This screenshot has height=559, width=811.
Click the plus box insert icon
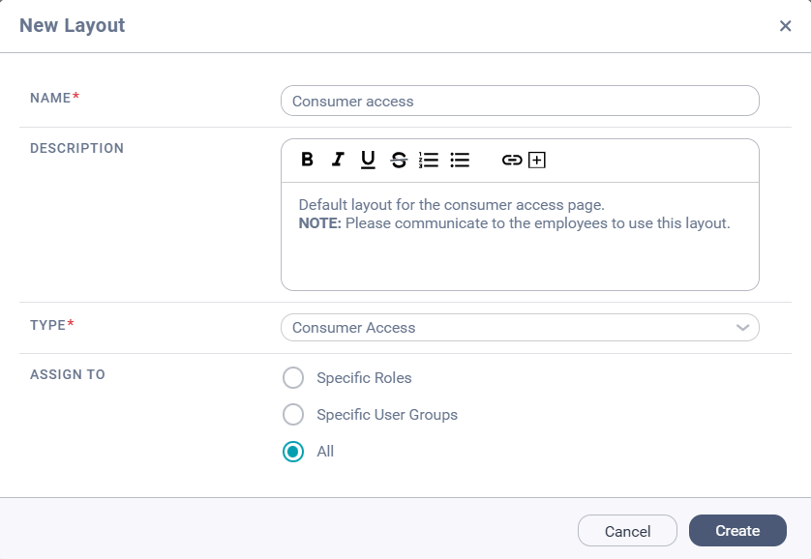click(537, 161)
